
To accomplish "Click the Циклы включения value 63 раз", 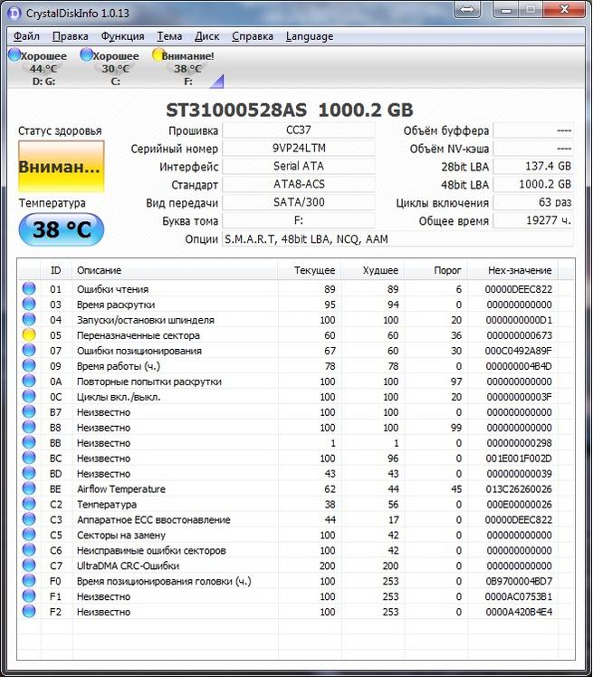I will click(533, 202).
